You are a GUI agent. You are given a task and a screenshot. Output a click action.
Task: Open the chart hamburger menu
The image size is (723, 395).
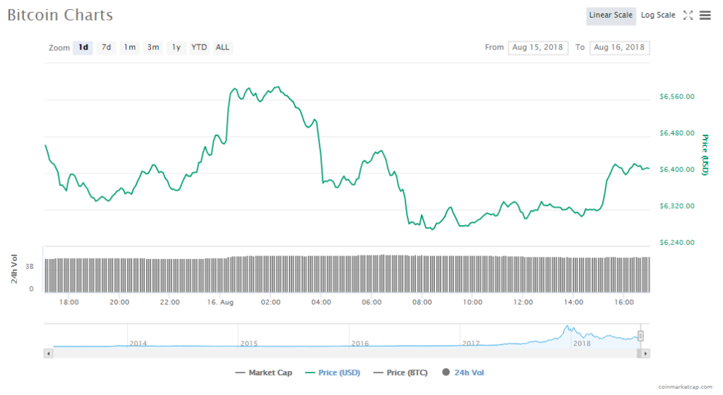pyautogui.click(x=705, y=15)
